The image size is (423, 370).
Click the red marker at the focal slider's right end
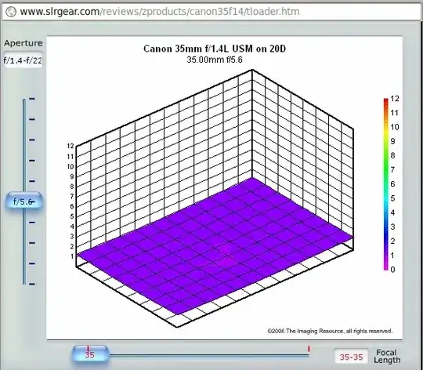click(x=309, y=349)
